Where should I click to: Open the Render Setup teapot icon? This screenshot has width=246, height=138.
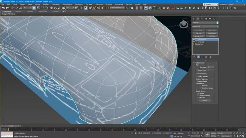coord(164,8)
